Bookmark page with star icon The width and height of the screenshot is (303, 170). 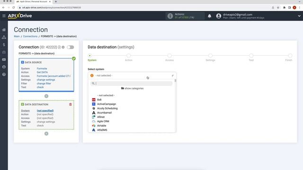click(x=278, y=8)
